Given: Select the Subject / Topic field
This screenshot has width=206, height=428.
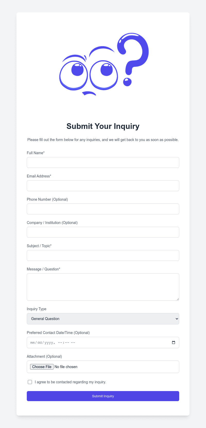Looking at the screenshot, I should tap(103, 255).
